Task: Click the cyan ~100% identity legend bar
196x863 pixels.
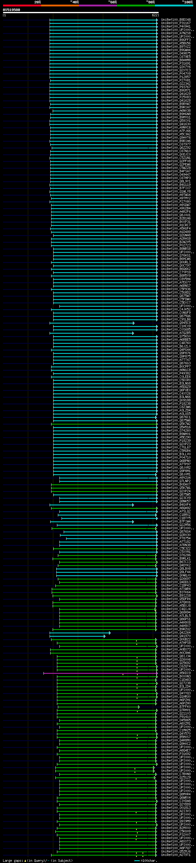Action: (174, 6)
